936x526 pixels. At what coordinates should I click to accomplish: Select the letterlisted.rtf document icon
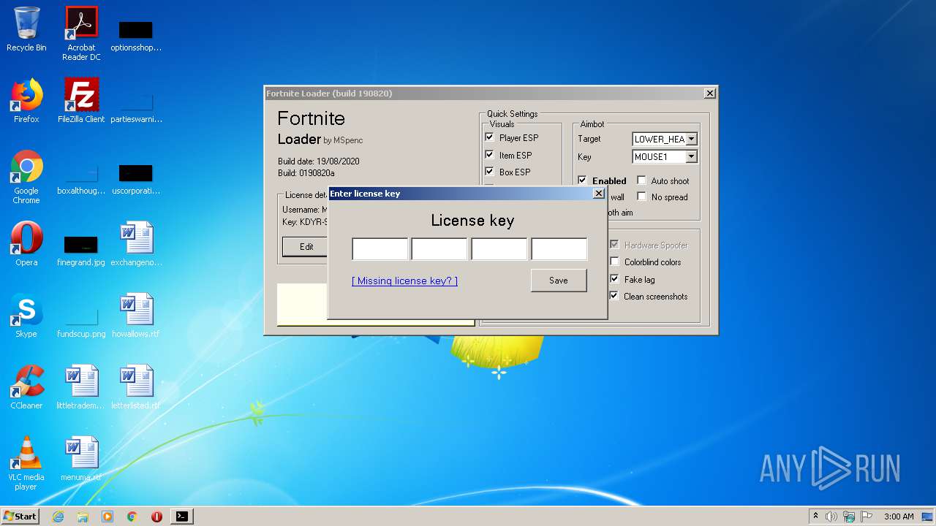(x=136, y=387)
